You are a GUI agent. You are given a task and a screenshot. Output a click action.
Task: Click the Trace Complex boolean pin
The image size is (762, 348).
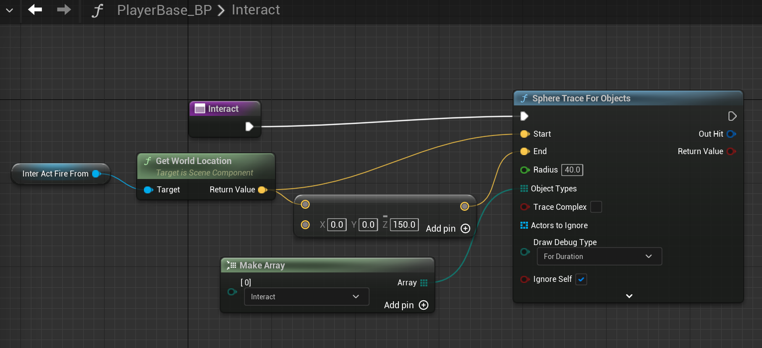524,207
